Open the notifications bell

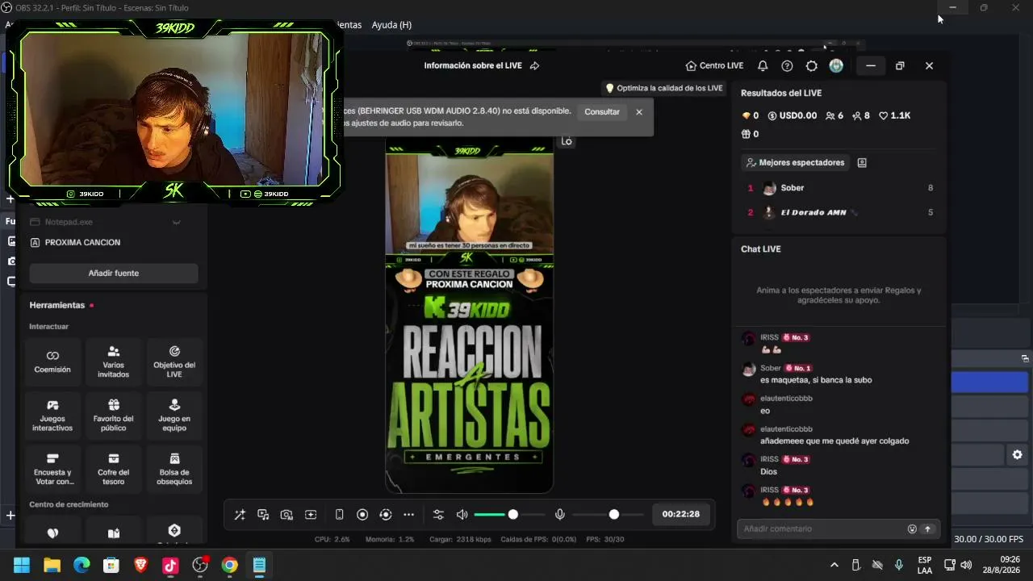pyautogui.click(x=763, y=66)
